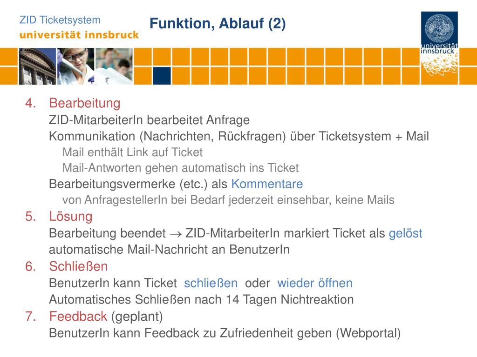Click the 'wieder öffnen' blue link text

315,283
